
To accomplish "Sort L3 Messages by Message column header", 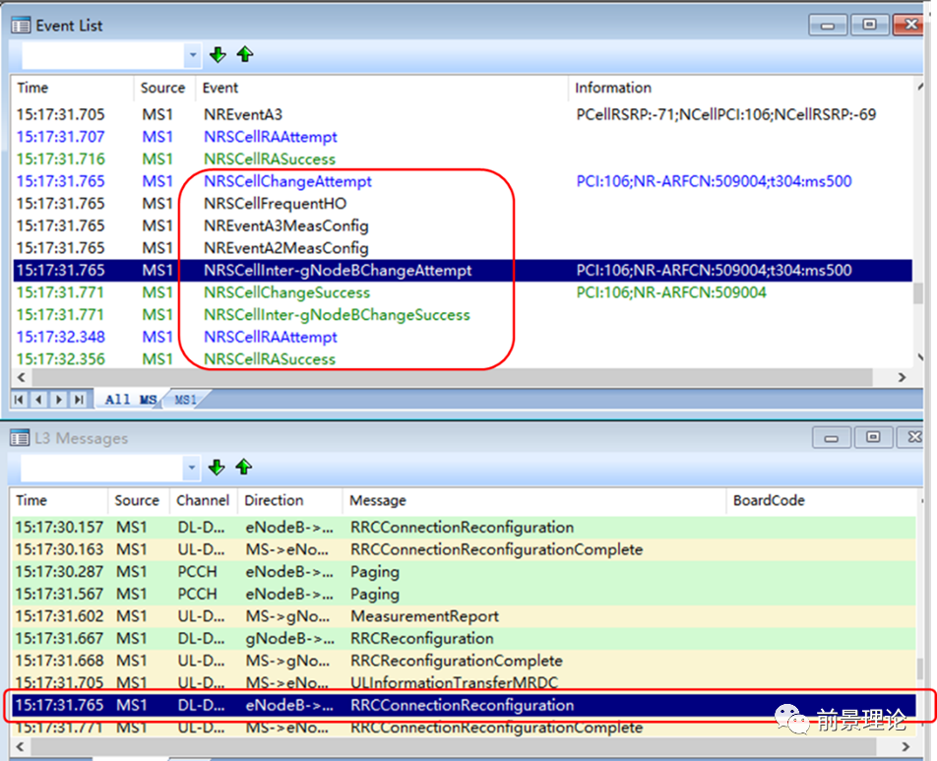I will click(534, 500).
